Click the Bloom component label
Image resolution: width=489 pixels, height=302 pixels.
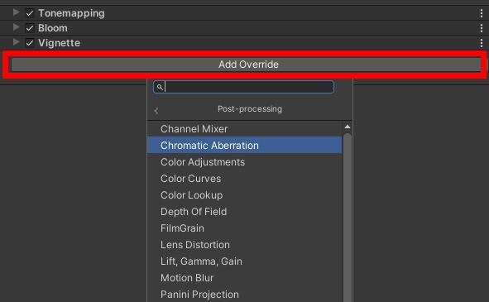(x=53, y=28)
